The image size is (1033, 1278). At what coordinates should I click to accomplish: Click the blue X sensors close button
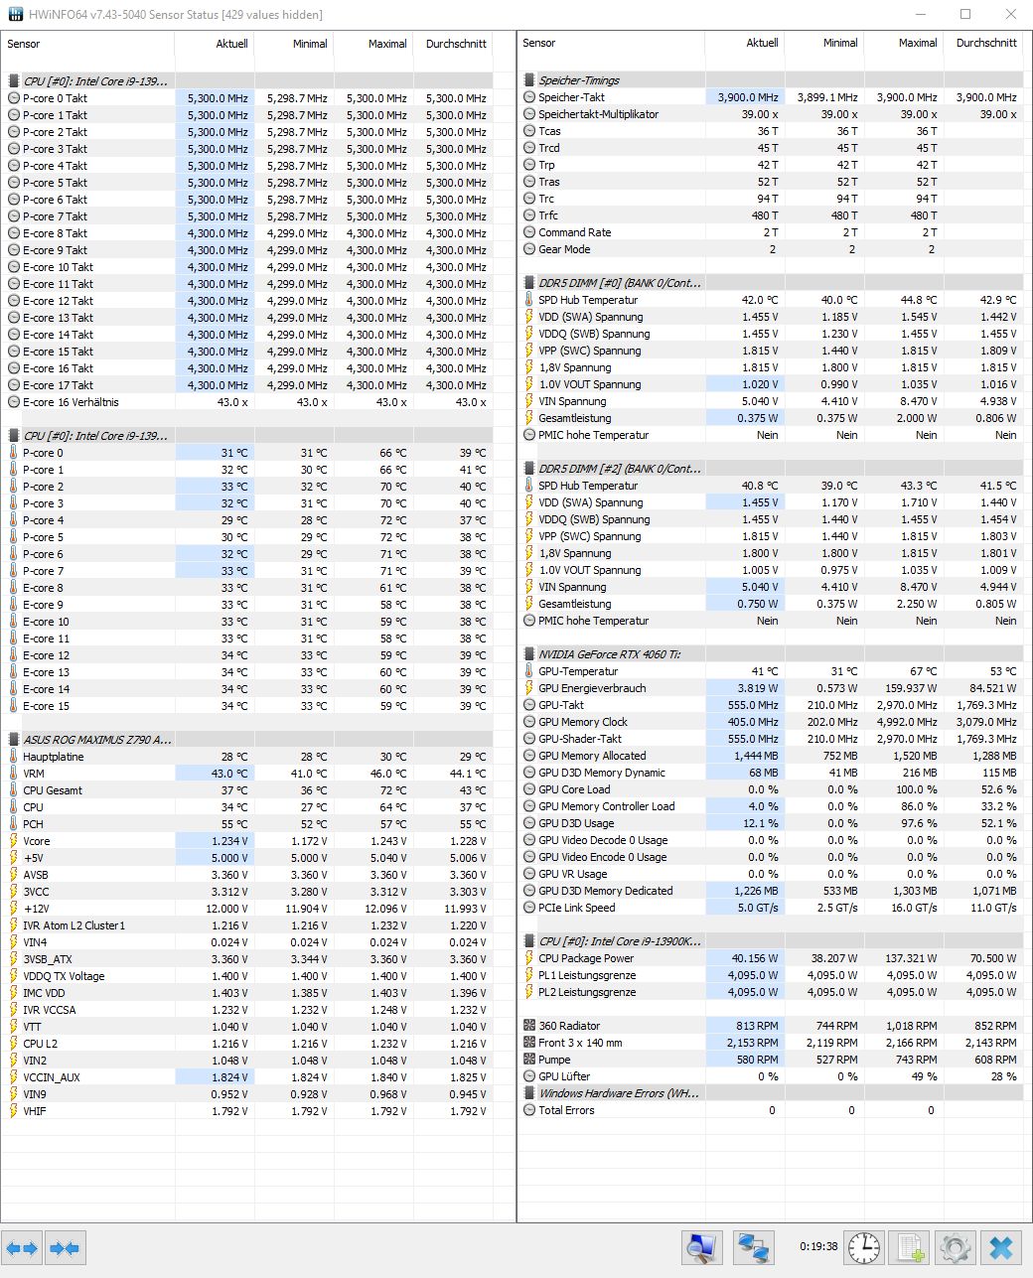click(x=999, y=1248)
